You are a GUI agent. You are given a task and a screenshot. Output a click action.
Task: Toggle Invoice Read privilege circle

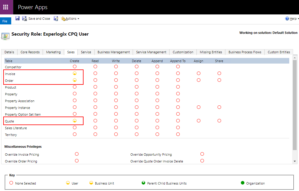pyautogui.click(x=95, y=73)
